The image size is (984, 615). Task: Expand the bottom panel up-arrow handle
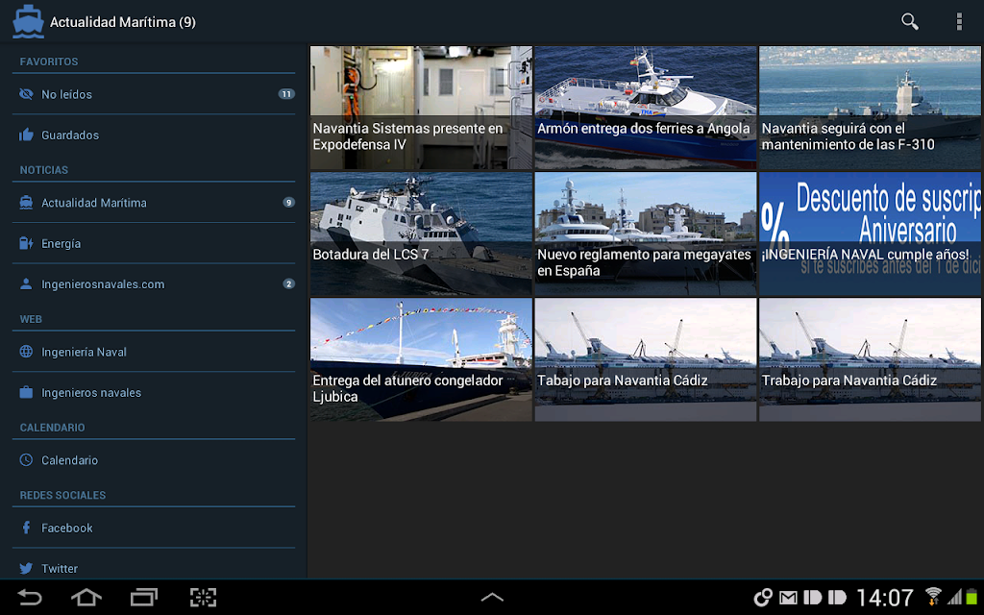[x=492, y=598]
